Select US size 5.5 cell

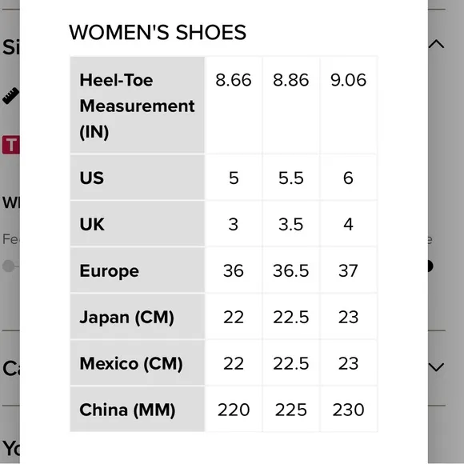coord(291,178)
